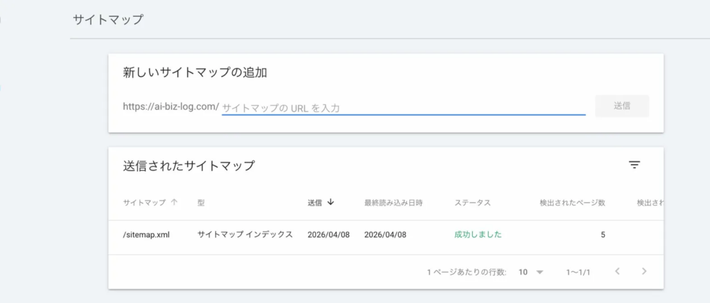
Task: Go to the next page using the right chevron
Action: (x=644, y=271)
